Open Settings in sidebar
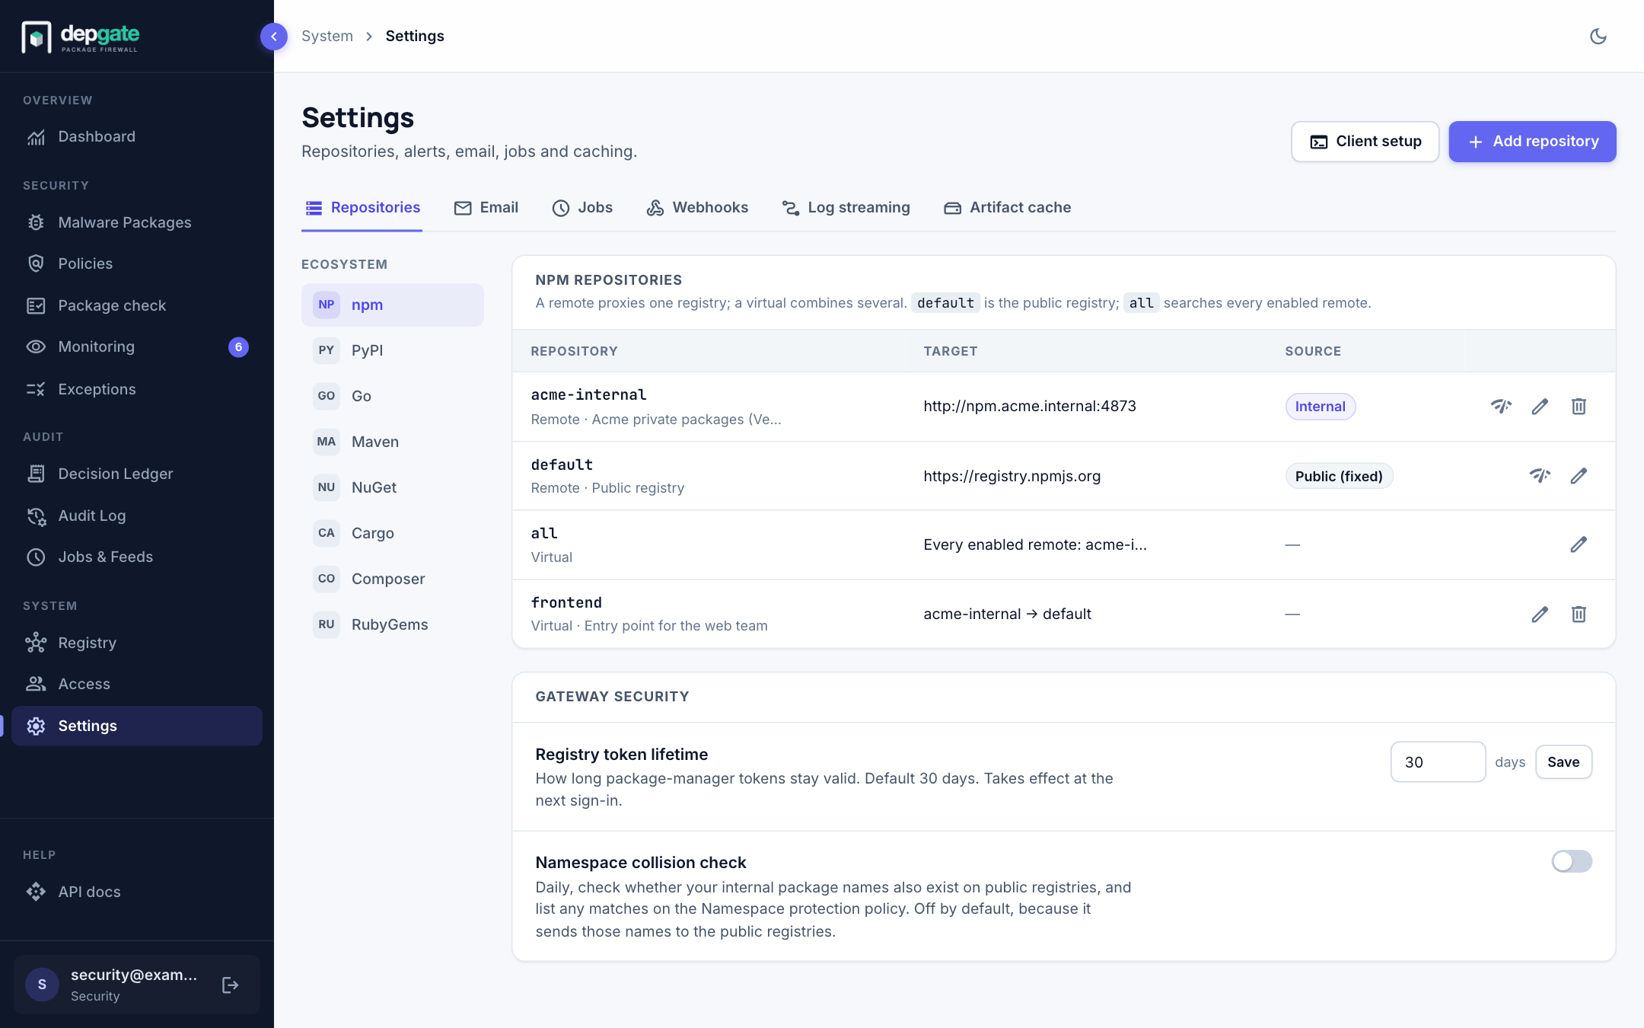This screenshot has width=1644, height=1028. (137, 726)
